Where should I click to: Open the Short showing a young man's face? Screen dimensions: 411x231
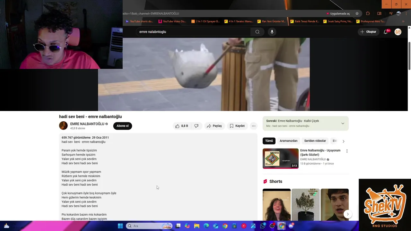coord(335,205)
